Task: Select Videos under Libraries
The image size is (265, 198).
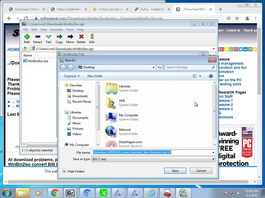Action: 74,134
